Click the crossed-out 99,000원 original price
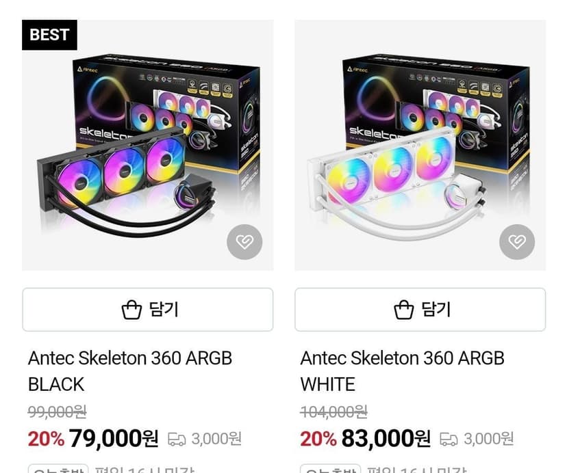This screenshot has height=473, width=567. (57, 411)
